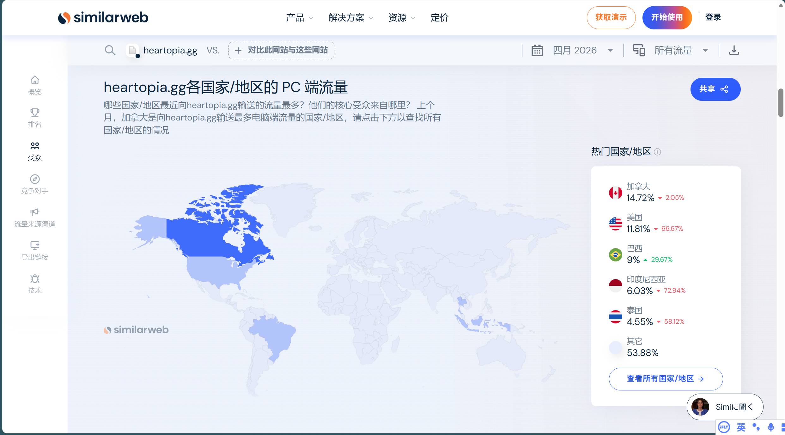Click the microphone icon in input bar

[x=771, y=427]
